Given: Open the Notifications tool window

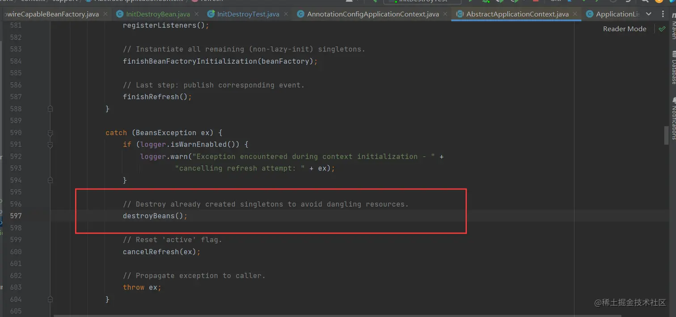Looking at the screenshot, I should click(673, 118).
